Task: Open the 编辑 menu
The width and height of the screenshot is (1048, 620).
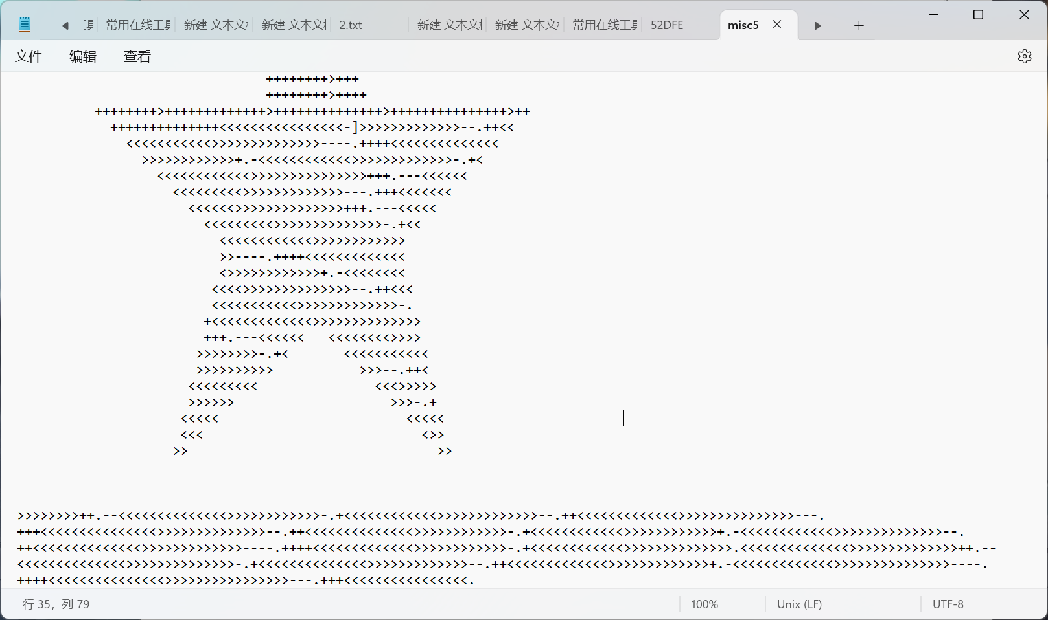Action: pyautogui.click(x=83, y=57)
